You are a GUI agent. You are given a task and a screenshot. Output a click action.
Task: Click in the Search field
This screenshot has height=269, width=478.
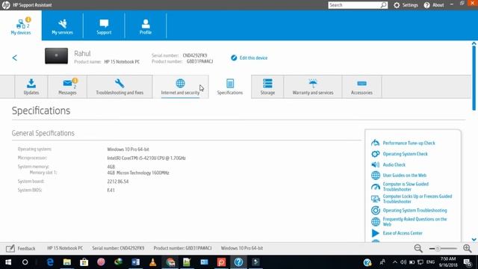pos(354,5)
